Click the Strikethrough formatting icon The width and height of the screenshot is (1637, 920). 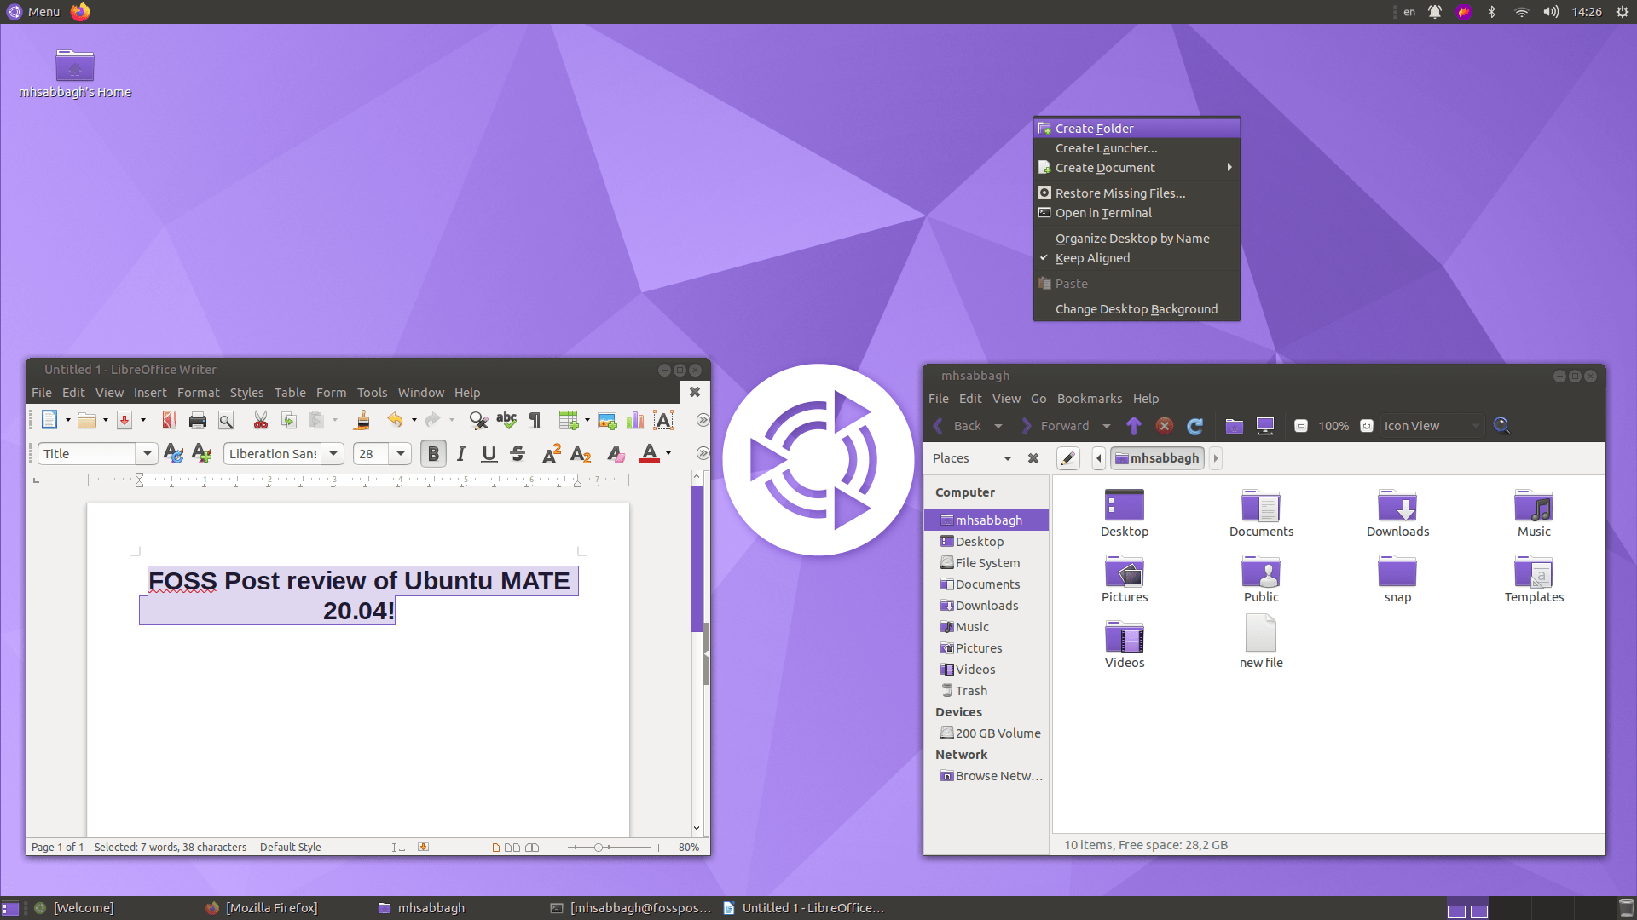pos(518,454)
